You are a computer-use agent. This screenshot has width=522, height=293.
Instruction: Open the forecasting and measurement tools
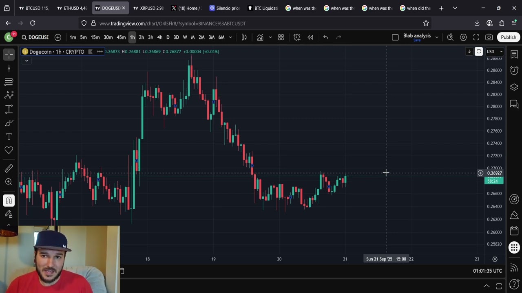pyautogui.click(x=9, y=109)
